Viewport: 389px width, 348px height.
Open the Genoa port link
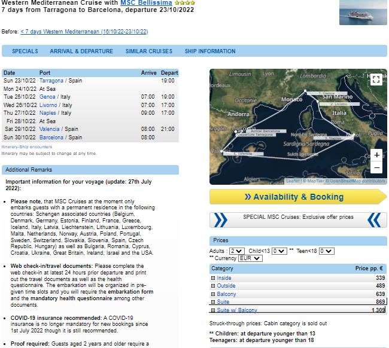pyautogui.click(x=47, y=97)
